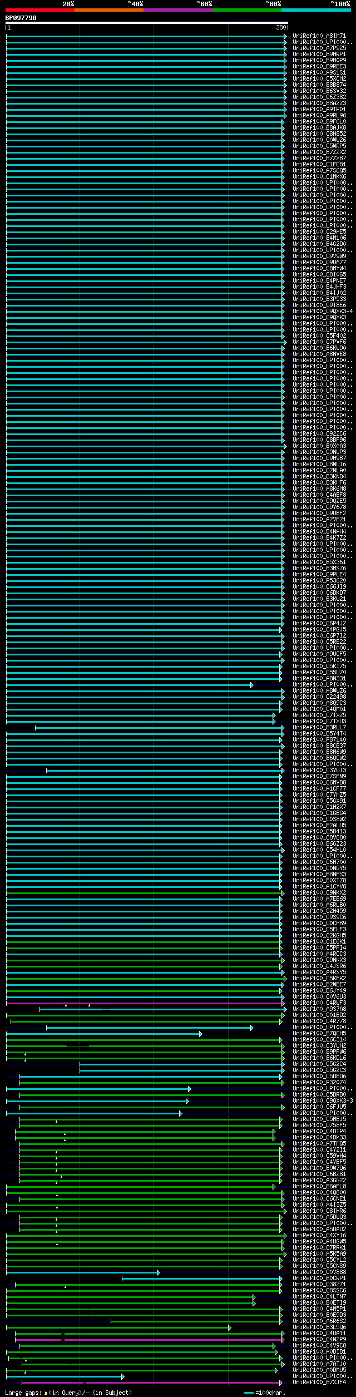
Task: Select the UniRef100_P32074 label
Action: coord(319,1083)
